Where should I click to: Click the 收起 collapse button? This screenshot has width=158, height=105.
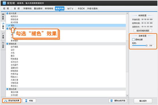(x=29, y=101)
